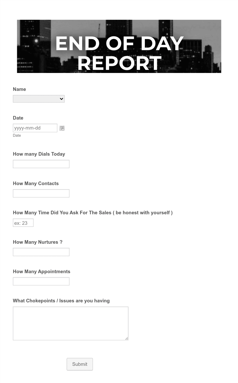The width and height of the screenshot is (238, 383).
Task: Click the How Many Appointments label
Action: coord(41,271)
